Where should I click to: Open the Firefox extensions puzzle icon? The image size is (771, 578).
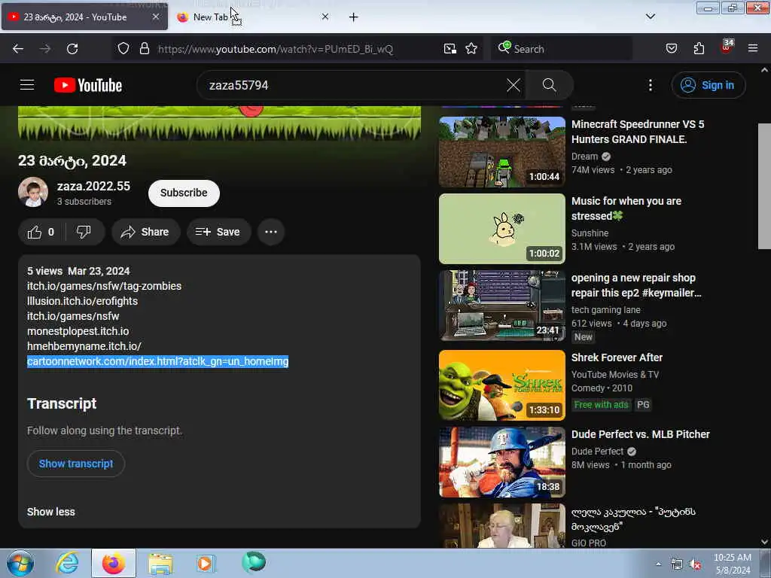tap(699, 49)
